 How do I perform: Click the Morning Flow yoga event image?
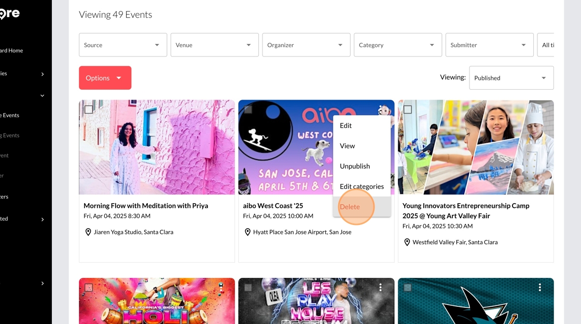pos(157,147)
